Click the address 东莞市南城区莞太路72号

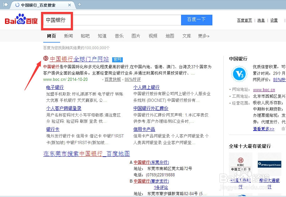coord(170,168)
